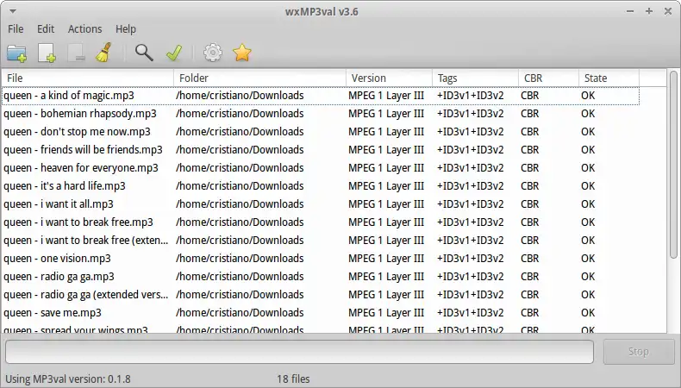Screen dimensions: 681x388
Task: Sort by the Tags column header
Action: (x=475, y=78)
